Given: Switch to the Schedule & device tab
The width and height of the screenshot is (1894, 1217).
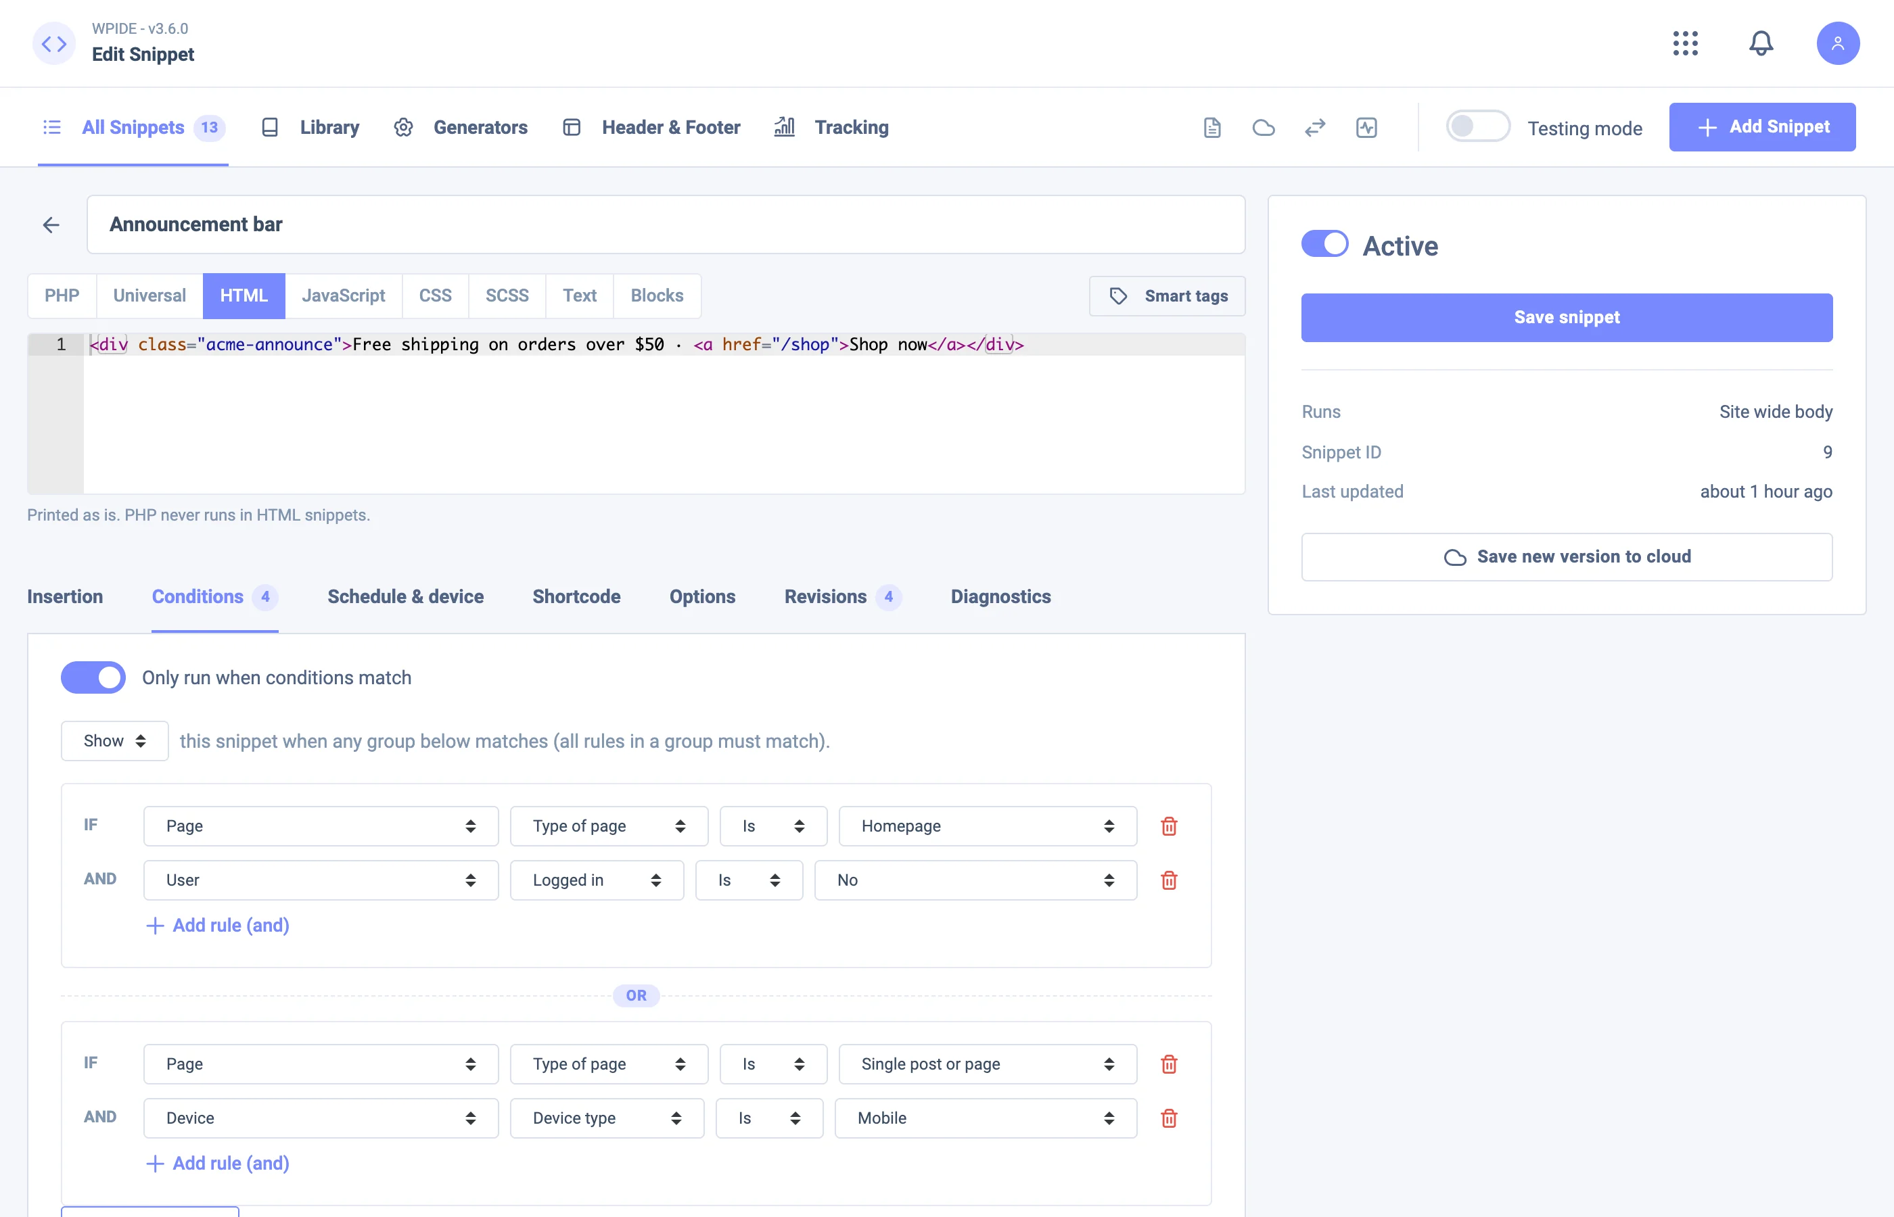Looking at the screenshot, I should (405, 596).
